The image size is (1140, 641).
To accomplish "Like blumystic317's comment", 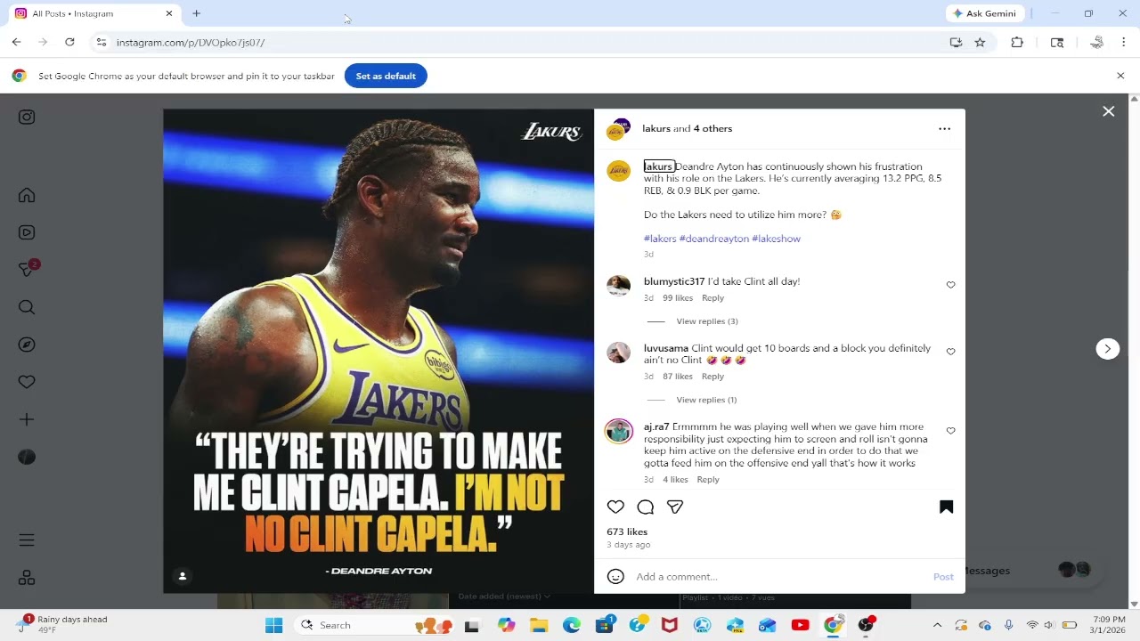I will 950,285.
